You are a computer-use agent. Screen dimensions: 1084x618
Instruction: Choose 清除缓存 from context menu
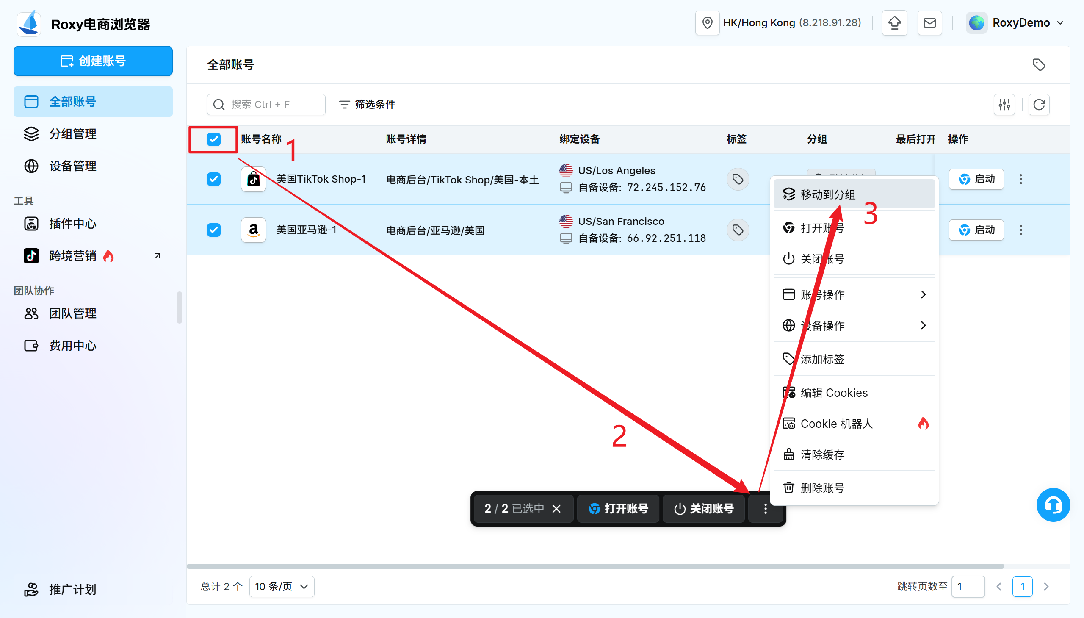click(x=854, y=454)
